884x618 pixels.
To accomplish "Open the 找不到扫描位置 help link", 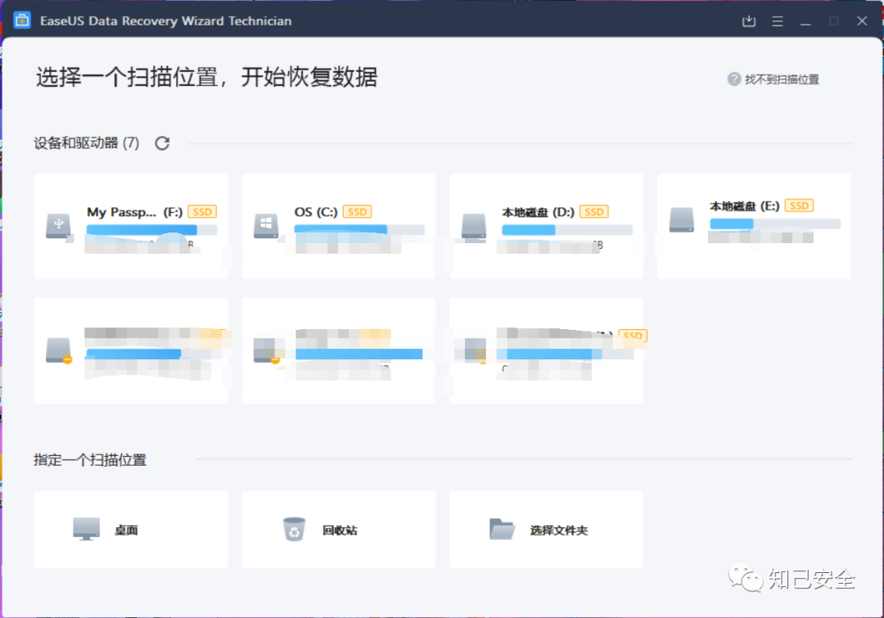I will click(782, 79).
